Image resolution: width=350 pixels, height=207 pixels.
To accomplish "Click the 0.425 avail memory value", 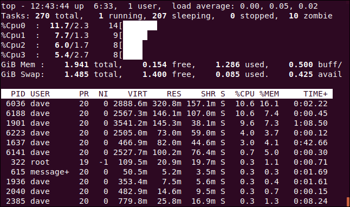I will click(301, 75).
